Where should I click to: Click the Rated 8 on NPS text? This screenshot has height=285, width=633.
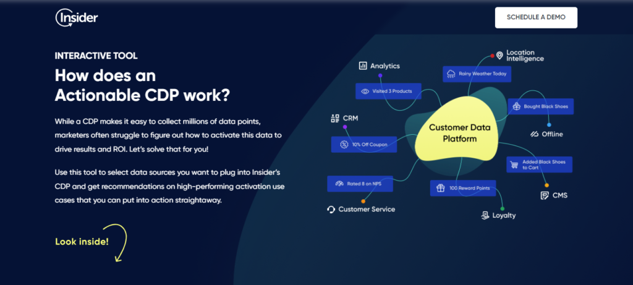(x=365, y=184)
